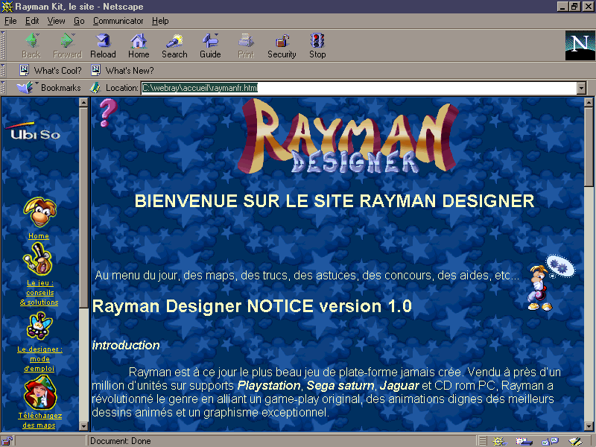Click the 'introduction' subheading

point(126,345)
